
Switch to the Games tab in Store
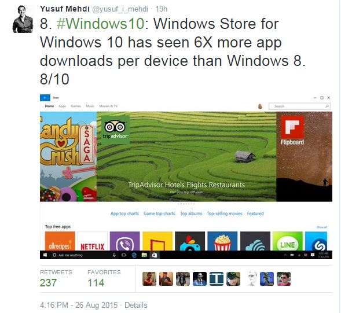coord(76,106)
